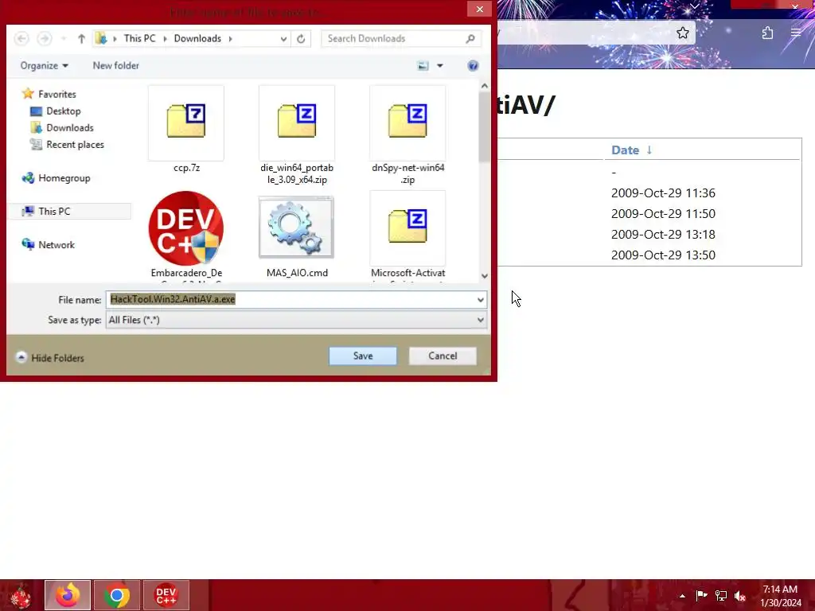This screenshot has width=815, height=611.
Task: Open the Firefox tab list chevron
Action: coord(694,6)
